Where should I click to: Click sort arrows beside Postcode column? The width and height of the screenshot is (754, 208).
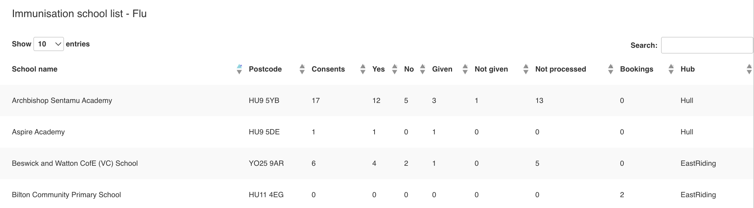point(302,69)
